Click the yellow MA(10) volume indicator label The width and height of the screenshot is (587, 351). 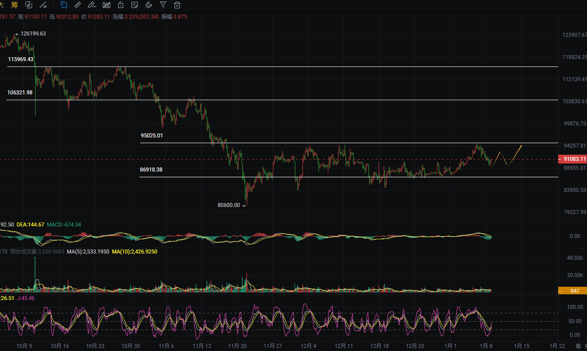coord(134,252)
